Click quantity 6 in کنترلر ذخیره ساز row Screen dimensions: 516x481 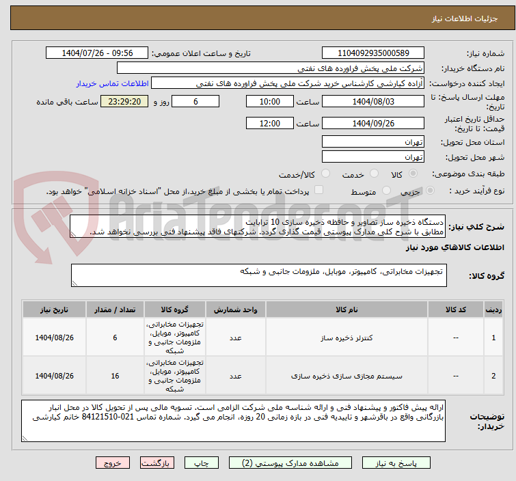pyautogui.click(x=115, y=338)
